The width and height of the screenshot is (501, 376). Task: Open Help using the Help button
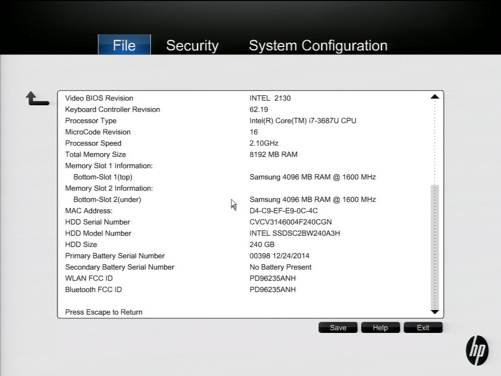point(380,328)
